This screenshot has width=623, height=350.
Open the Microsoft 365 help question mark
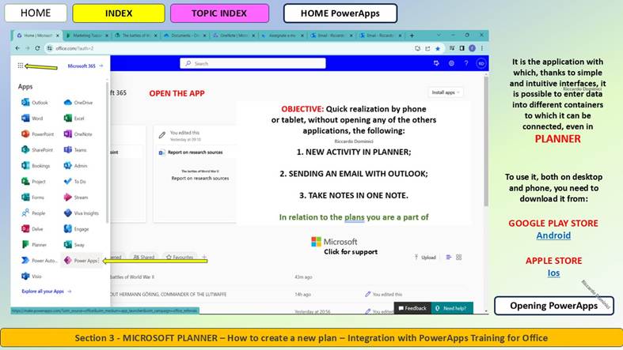466,63
